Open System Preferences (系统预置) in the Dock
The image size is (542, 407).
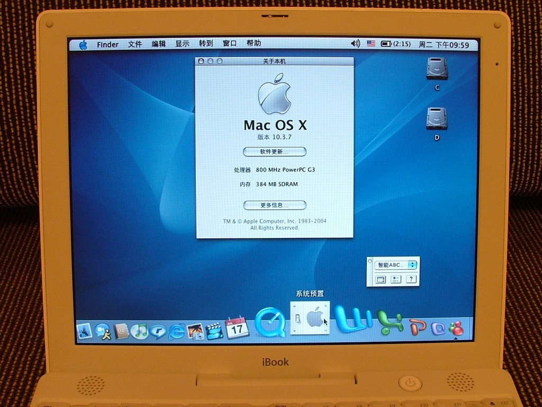310,318
